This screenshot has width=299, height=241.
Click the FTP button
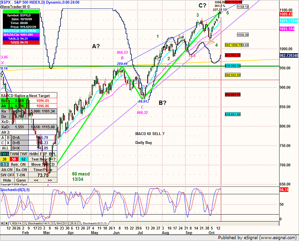click(x=44, y=154)
